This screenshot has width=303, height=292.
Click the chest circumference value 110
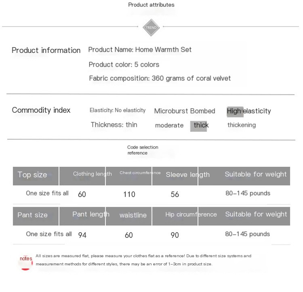pos(129,194)
